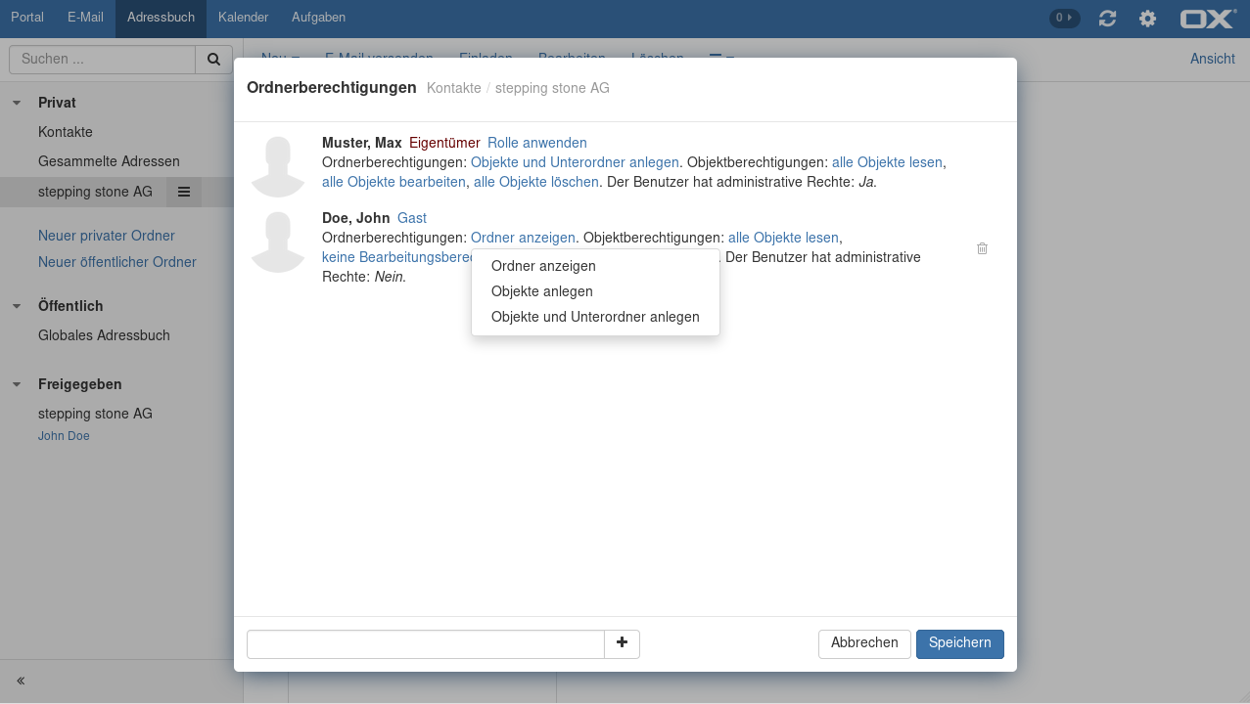1250x704 pixels.
Task: Click the search magnifier button
Action: tap(213, 60)
